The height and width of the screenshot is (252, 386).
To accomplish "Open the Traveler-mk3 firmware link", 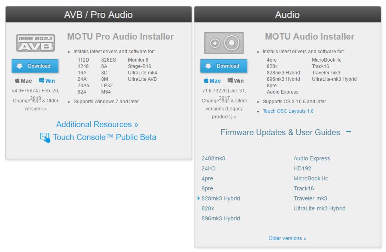I will tap(310, 198).
